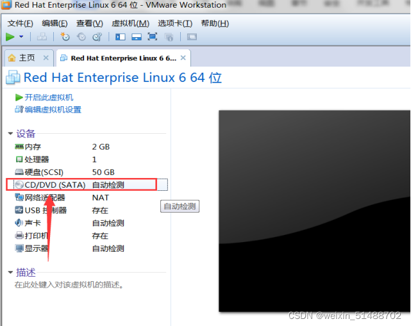Open the 文件(F) menu
411x326 pixels.
(20, 24)
